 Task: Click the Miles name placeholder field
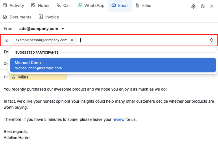tap(38, 77)
